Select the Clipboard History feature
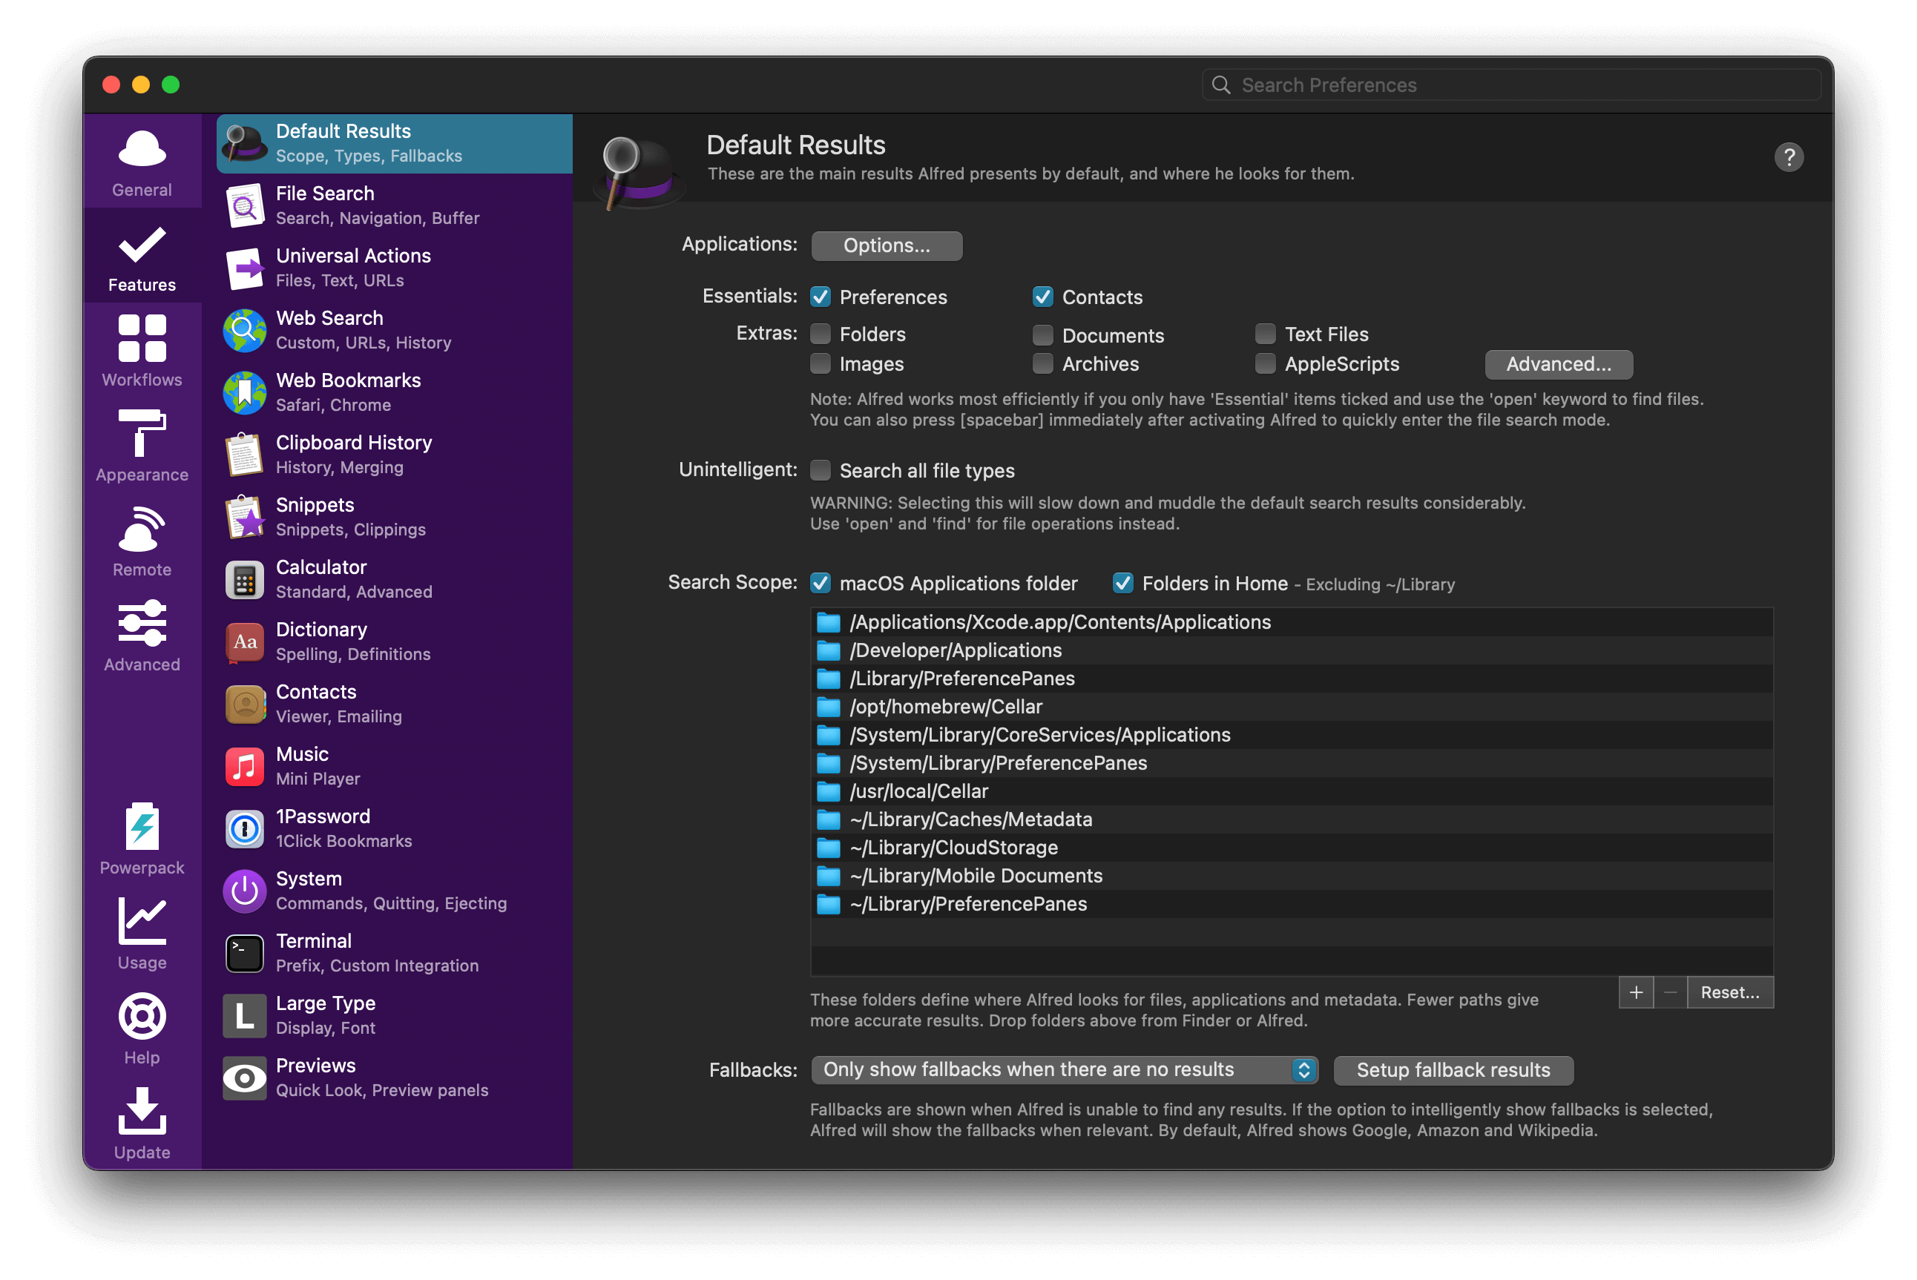The image size is (1917, 1280). coord(354,454)
